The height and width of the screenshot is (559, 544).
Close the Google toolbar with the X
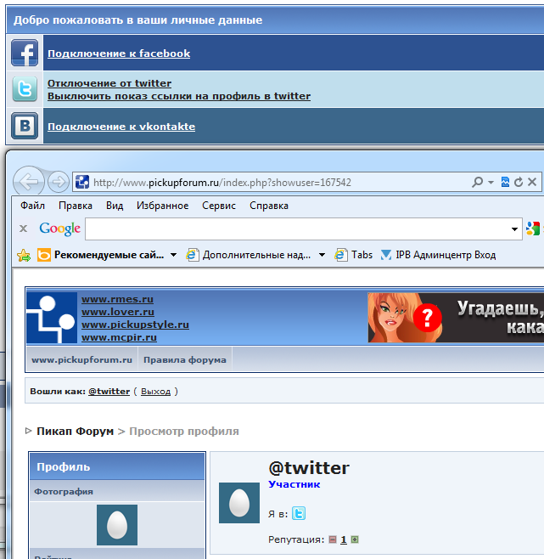tap(23, 229)
